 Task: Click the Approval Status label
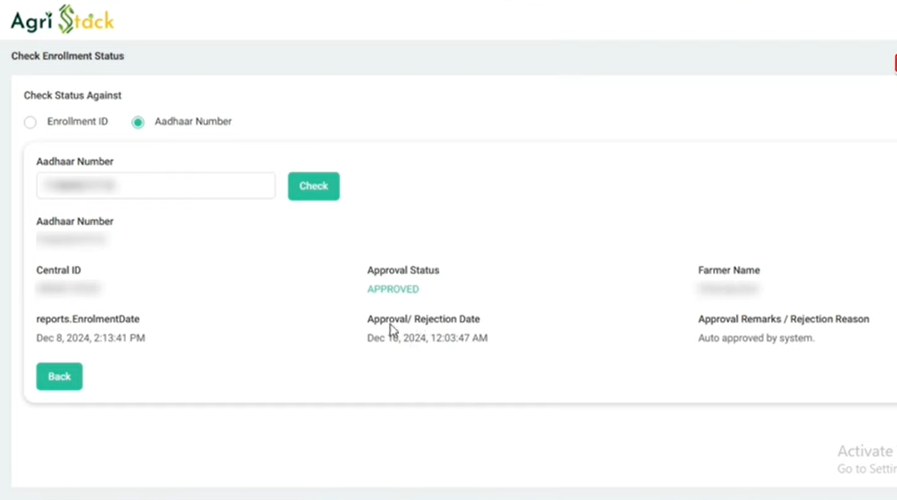pos(403,270)
